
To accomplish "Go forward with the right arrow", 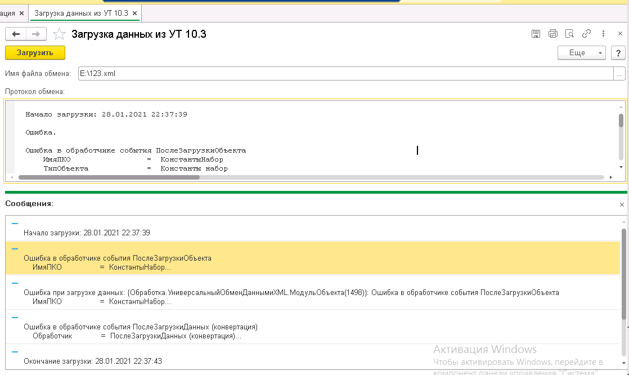I will 35,34.
